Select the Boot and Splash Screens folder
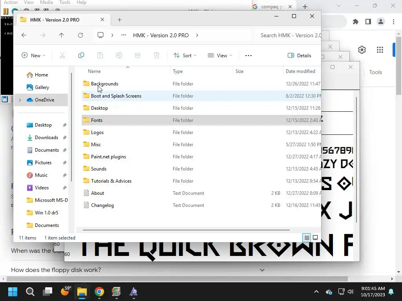The width and height of the screenshot is (402, 301). [x=201, y=96]
